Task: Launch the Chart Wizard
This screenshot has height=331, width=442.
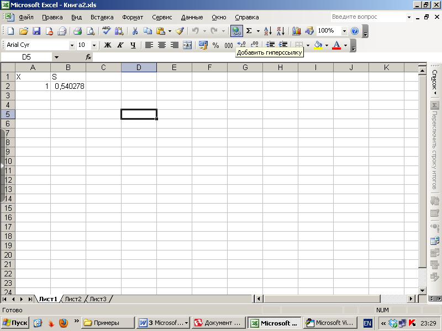Action: click(296, 31)
